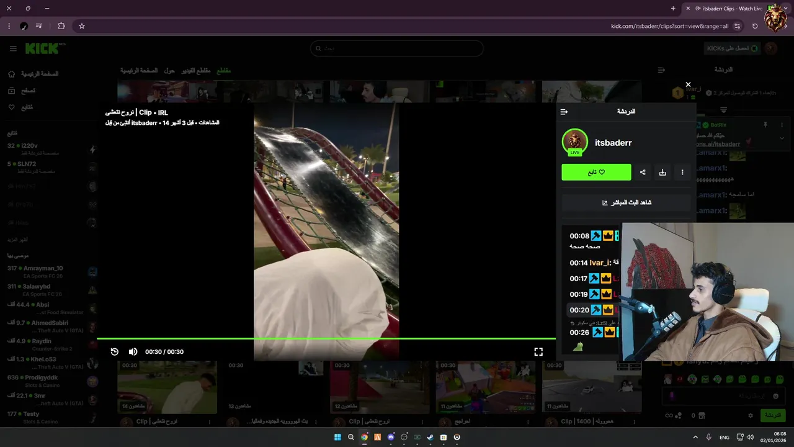Open recommended channel 3mr
794x447 pixels.
(x=52, y=399)
